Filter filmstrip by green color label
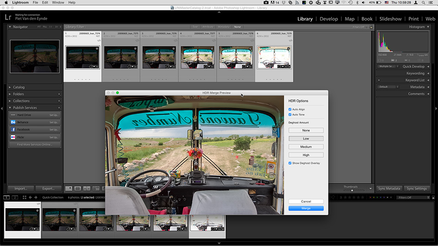This screenshot has height=246, width=438. 377,197
